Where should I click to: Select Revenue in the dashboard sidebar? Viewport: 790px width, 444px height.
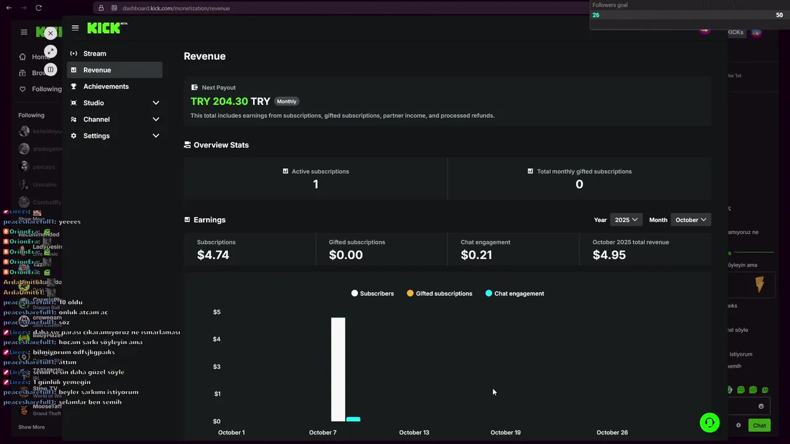115,70
